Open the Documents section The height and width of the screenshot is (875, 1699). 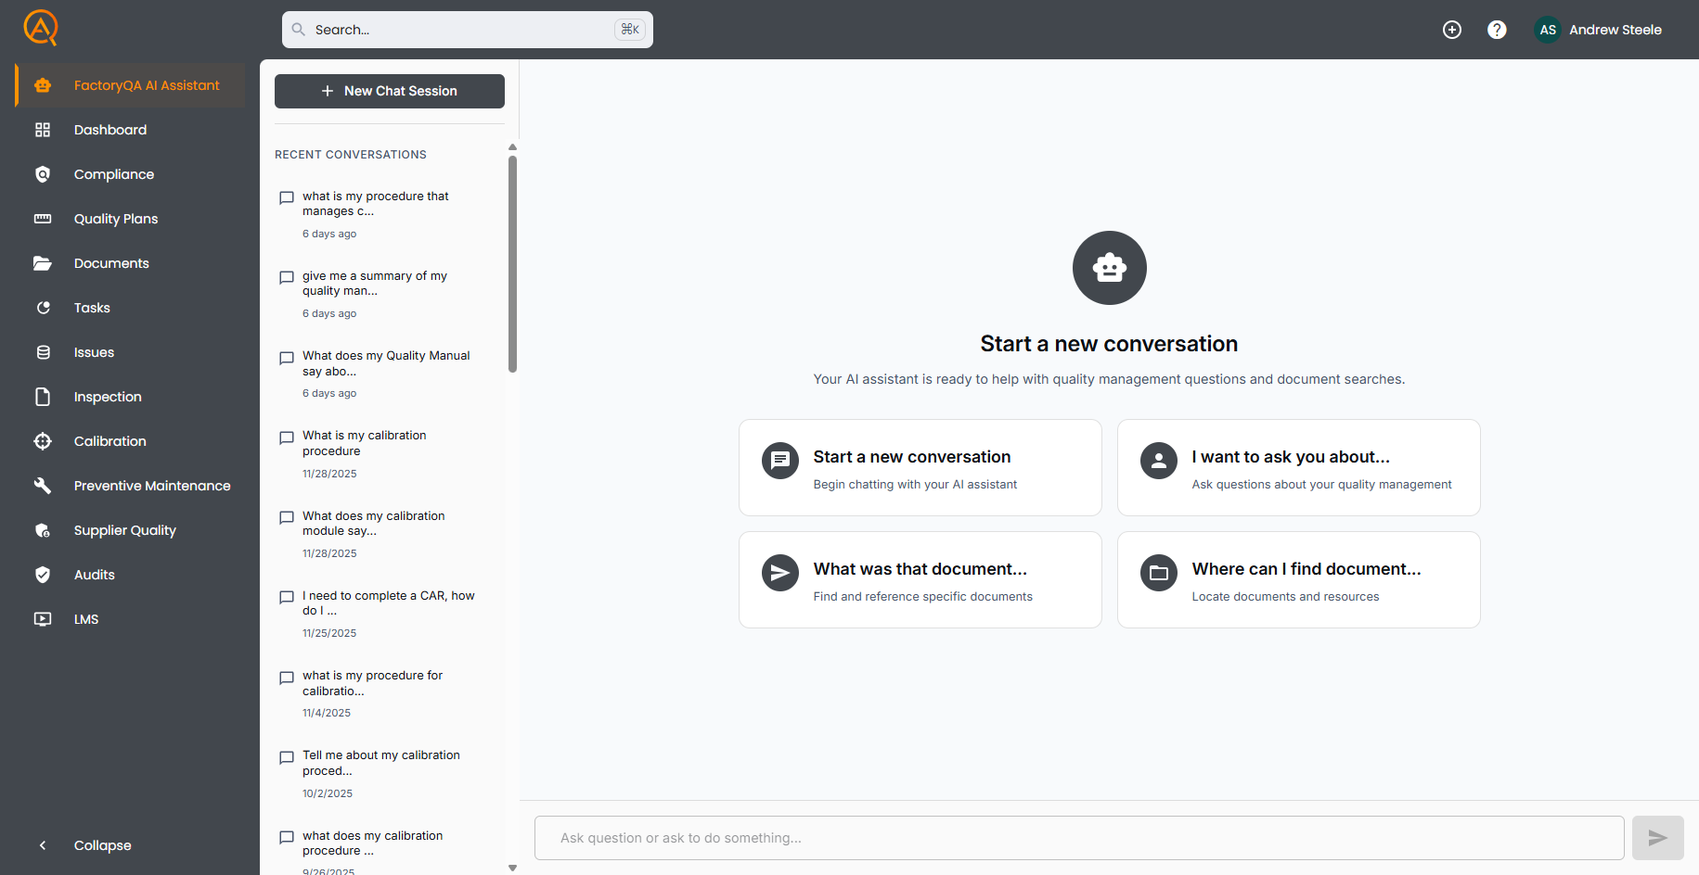[x=111, y=263]
